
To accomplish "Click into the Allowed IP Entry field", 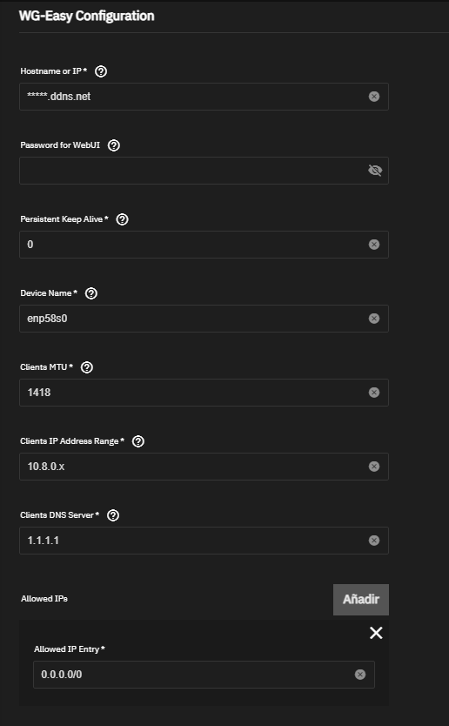I will click(192, 675).
